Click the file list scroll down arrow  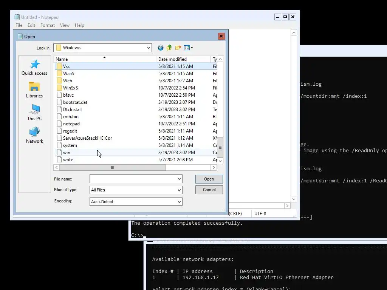tap(220, 161)
